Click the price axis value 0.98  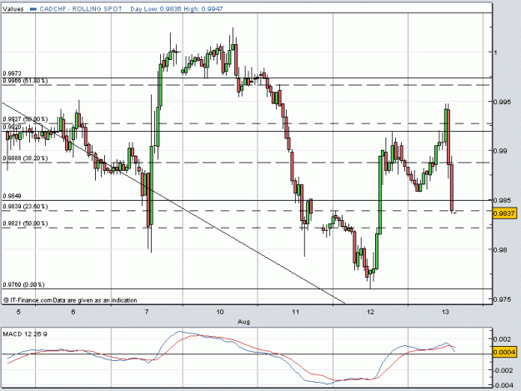(x=501, y=250)
